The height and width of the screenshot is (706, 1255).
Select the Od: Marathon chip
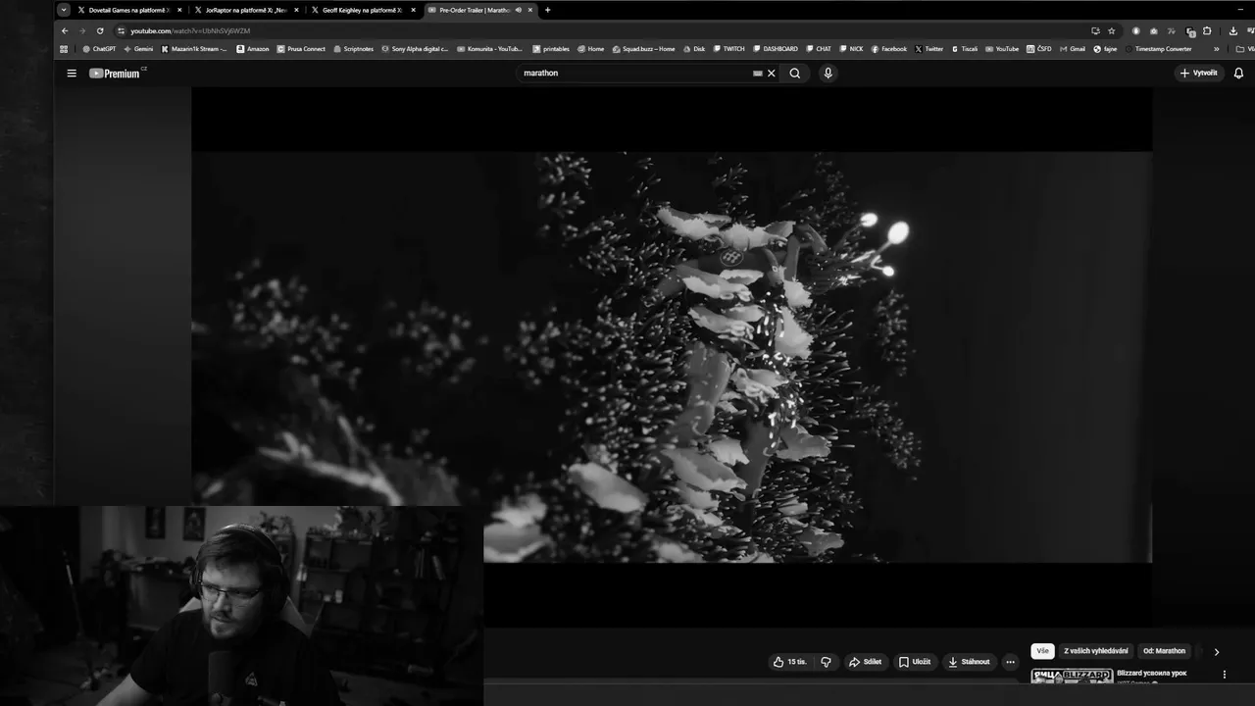tap(1164, 651)
